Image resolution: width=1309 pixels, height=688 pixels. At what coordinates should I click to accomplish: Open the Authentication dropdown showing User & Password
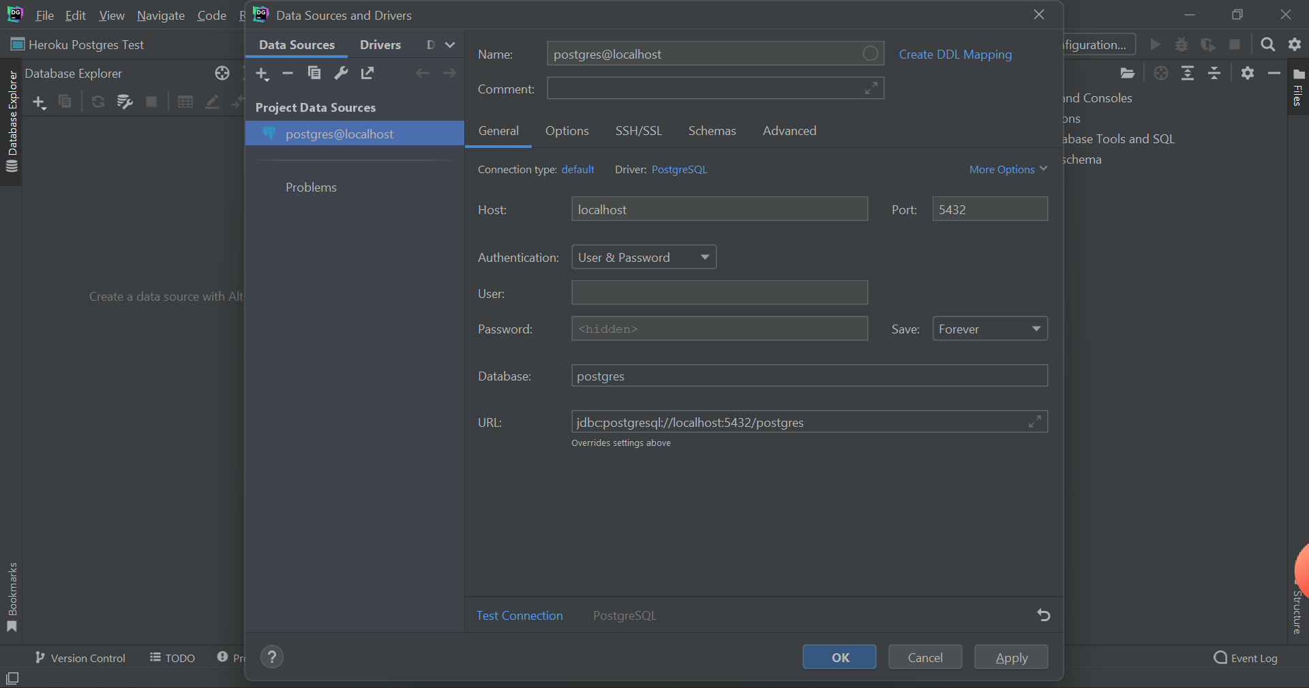tap(643, 257)
